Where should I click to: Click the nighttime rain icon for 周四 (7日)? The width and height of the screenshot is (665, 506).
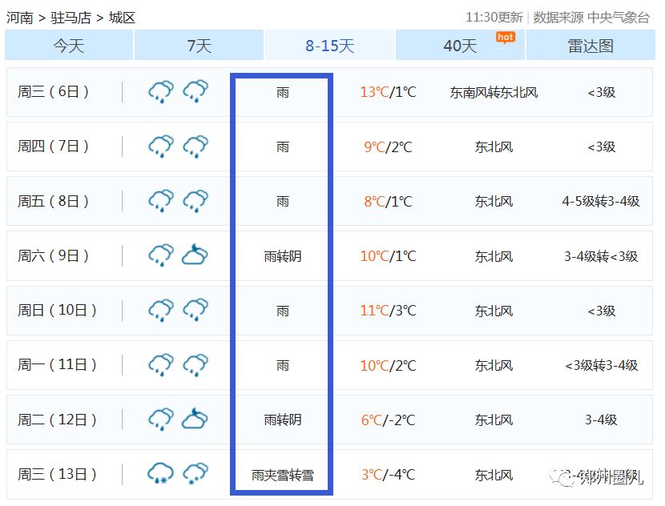[x=195, y=147]
